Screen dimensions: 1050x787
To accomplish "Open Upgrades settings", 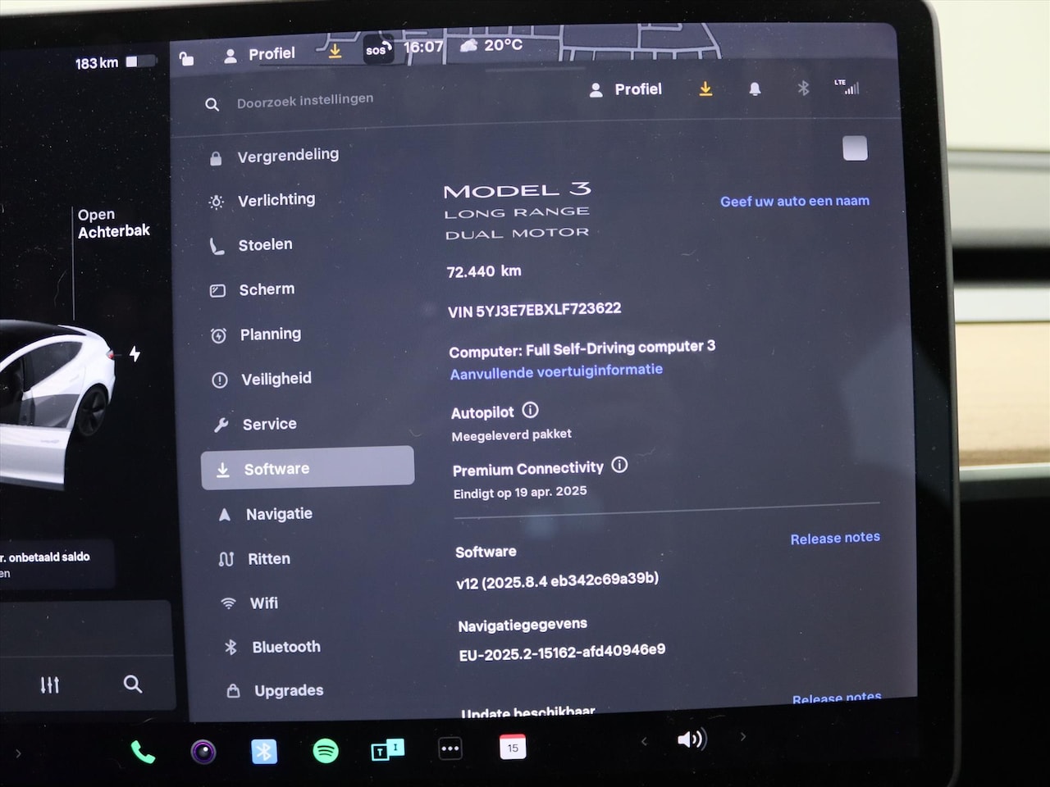I will click(289, 690).
